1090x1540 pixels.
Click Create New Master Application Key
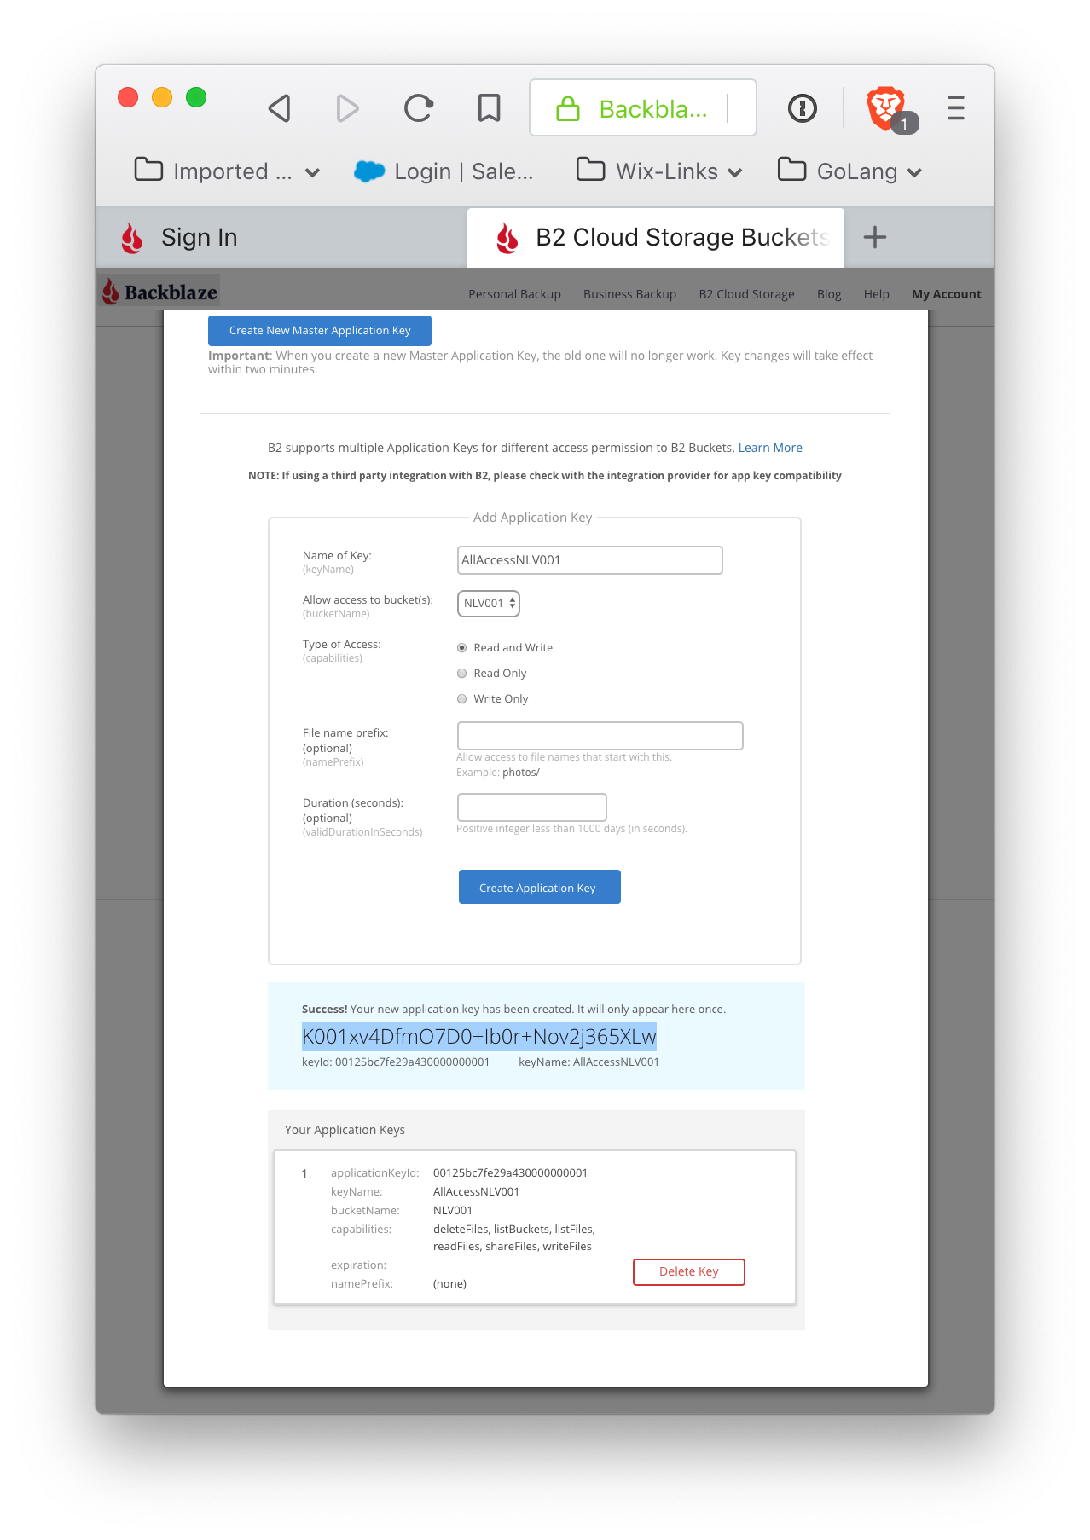[320, 331]
